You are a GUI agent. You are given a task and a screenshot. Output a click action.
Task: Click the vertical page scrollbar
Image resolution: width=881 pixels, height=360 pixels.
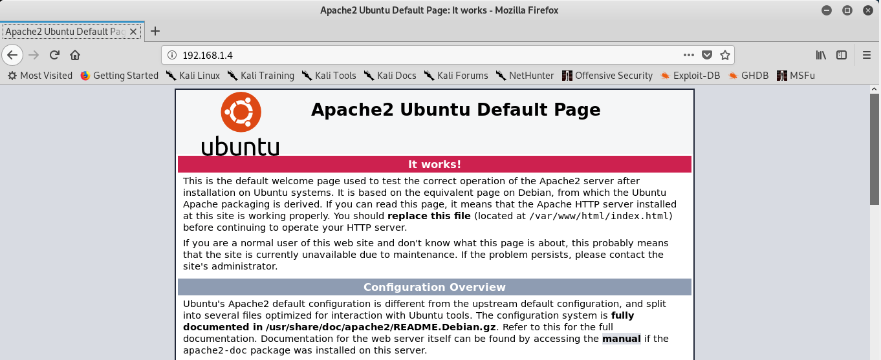(x=875, y=149)
